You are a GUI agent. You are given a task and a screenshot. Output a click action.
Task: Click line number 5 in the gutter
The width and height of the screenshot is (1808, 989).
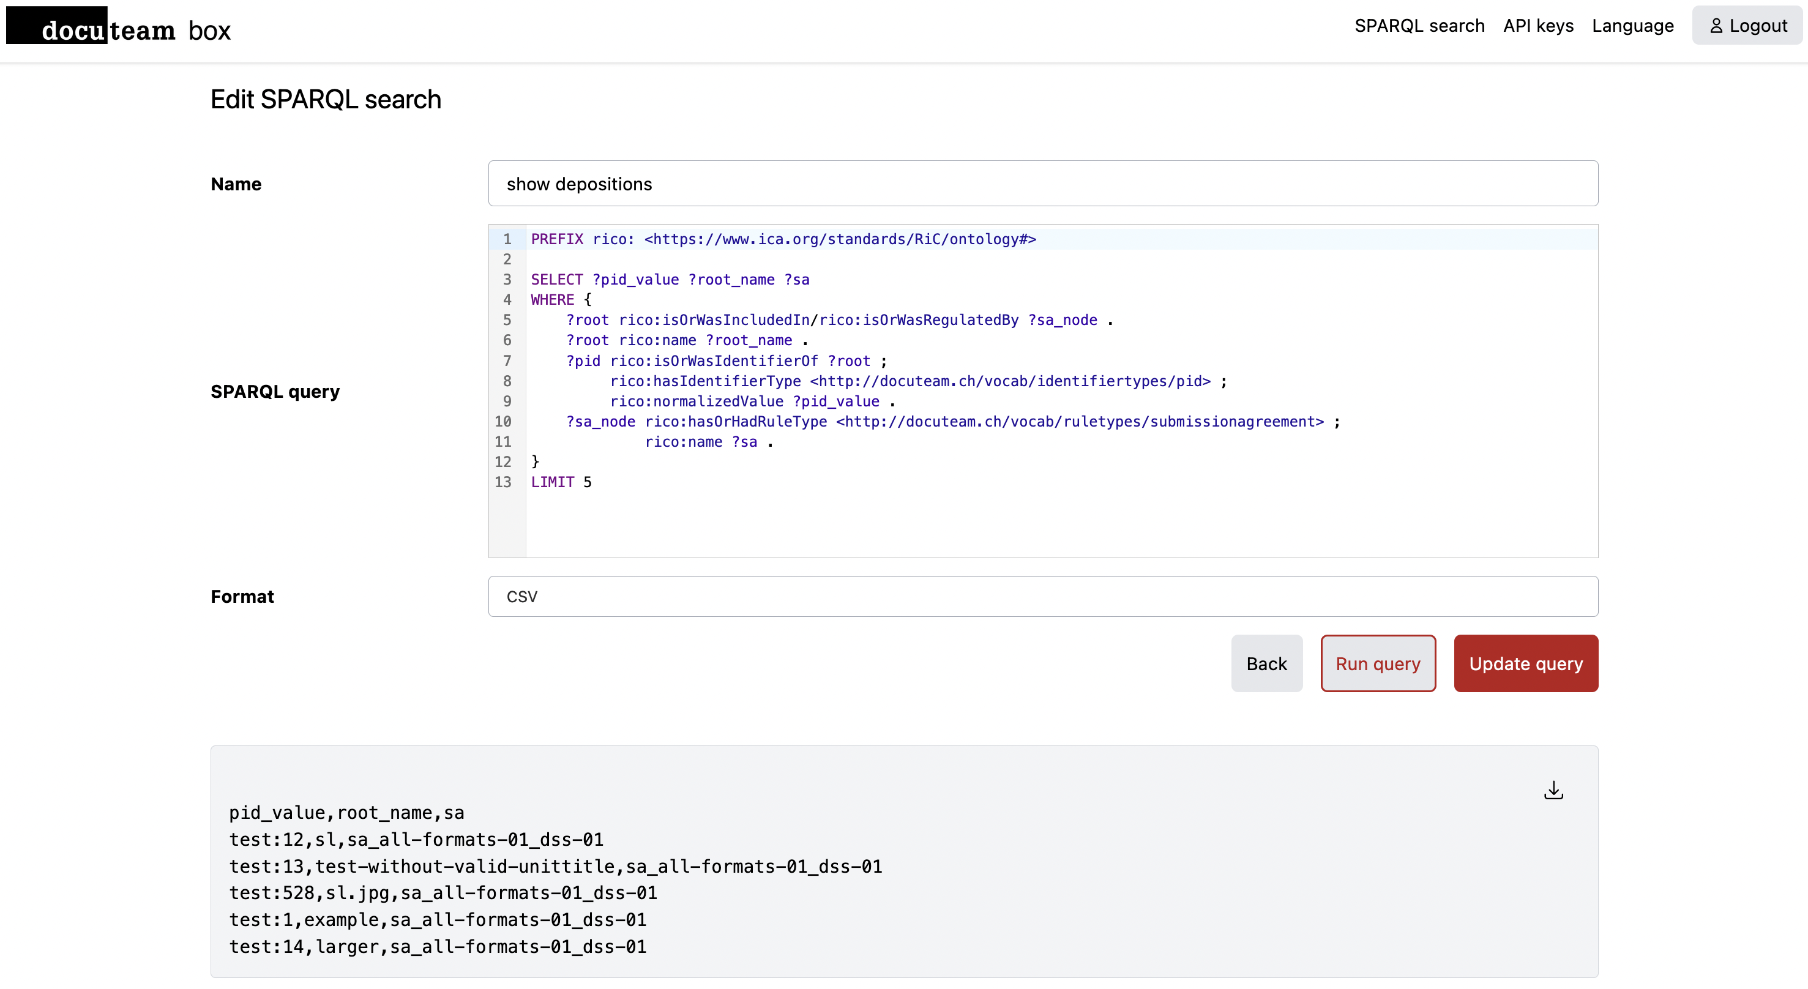[507, 320]
